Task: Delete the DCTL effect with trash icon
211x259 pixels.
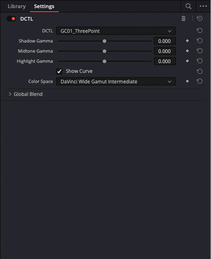Action: click(184, 19)
